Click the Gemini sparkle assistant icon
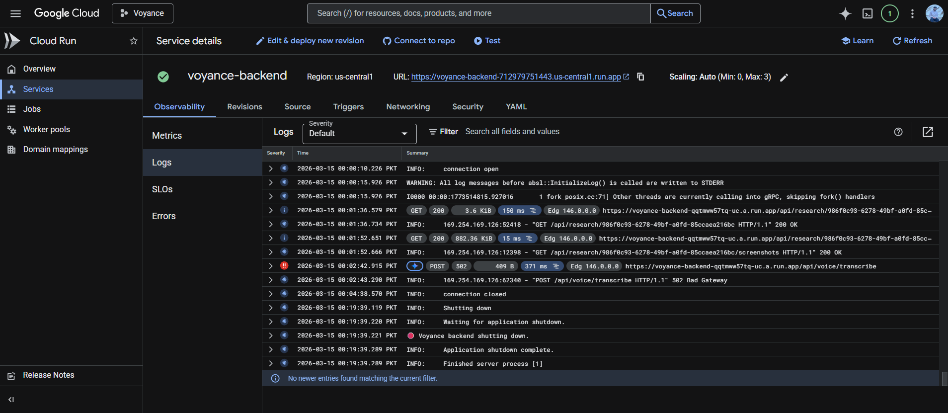 pyautogui.click(x=845, y=13)
